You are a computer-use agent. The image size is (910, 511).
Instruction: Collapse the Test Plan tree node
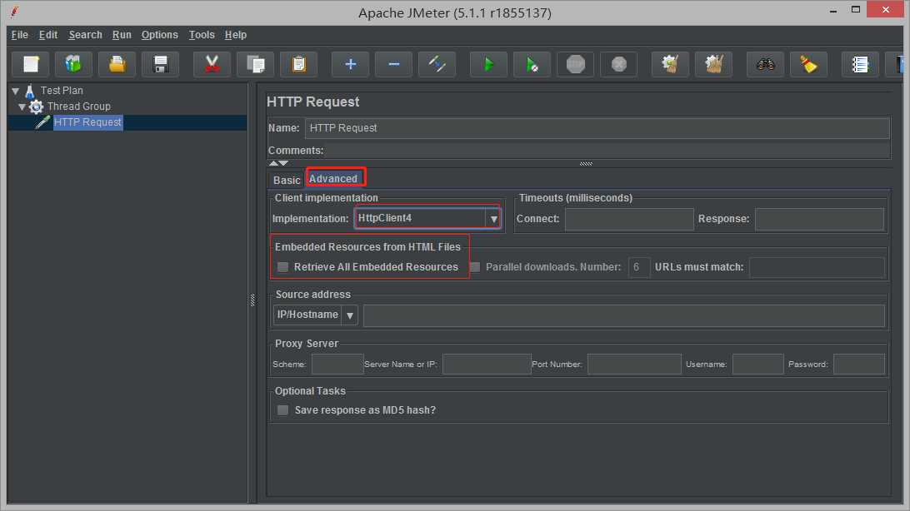[x=16, y=91]
